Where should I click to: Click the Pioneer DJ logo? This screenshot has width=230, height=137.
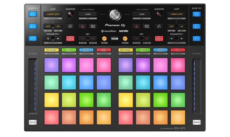(x=115, y=25)
